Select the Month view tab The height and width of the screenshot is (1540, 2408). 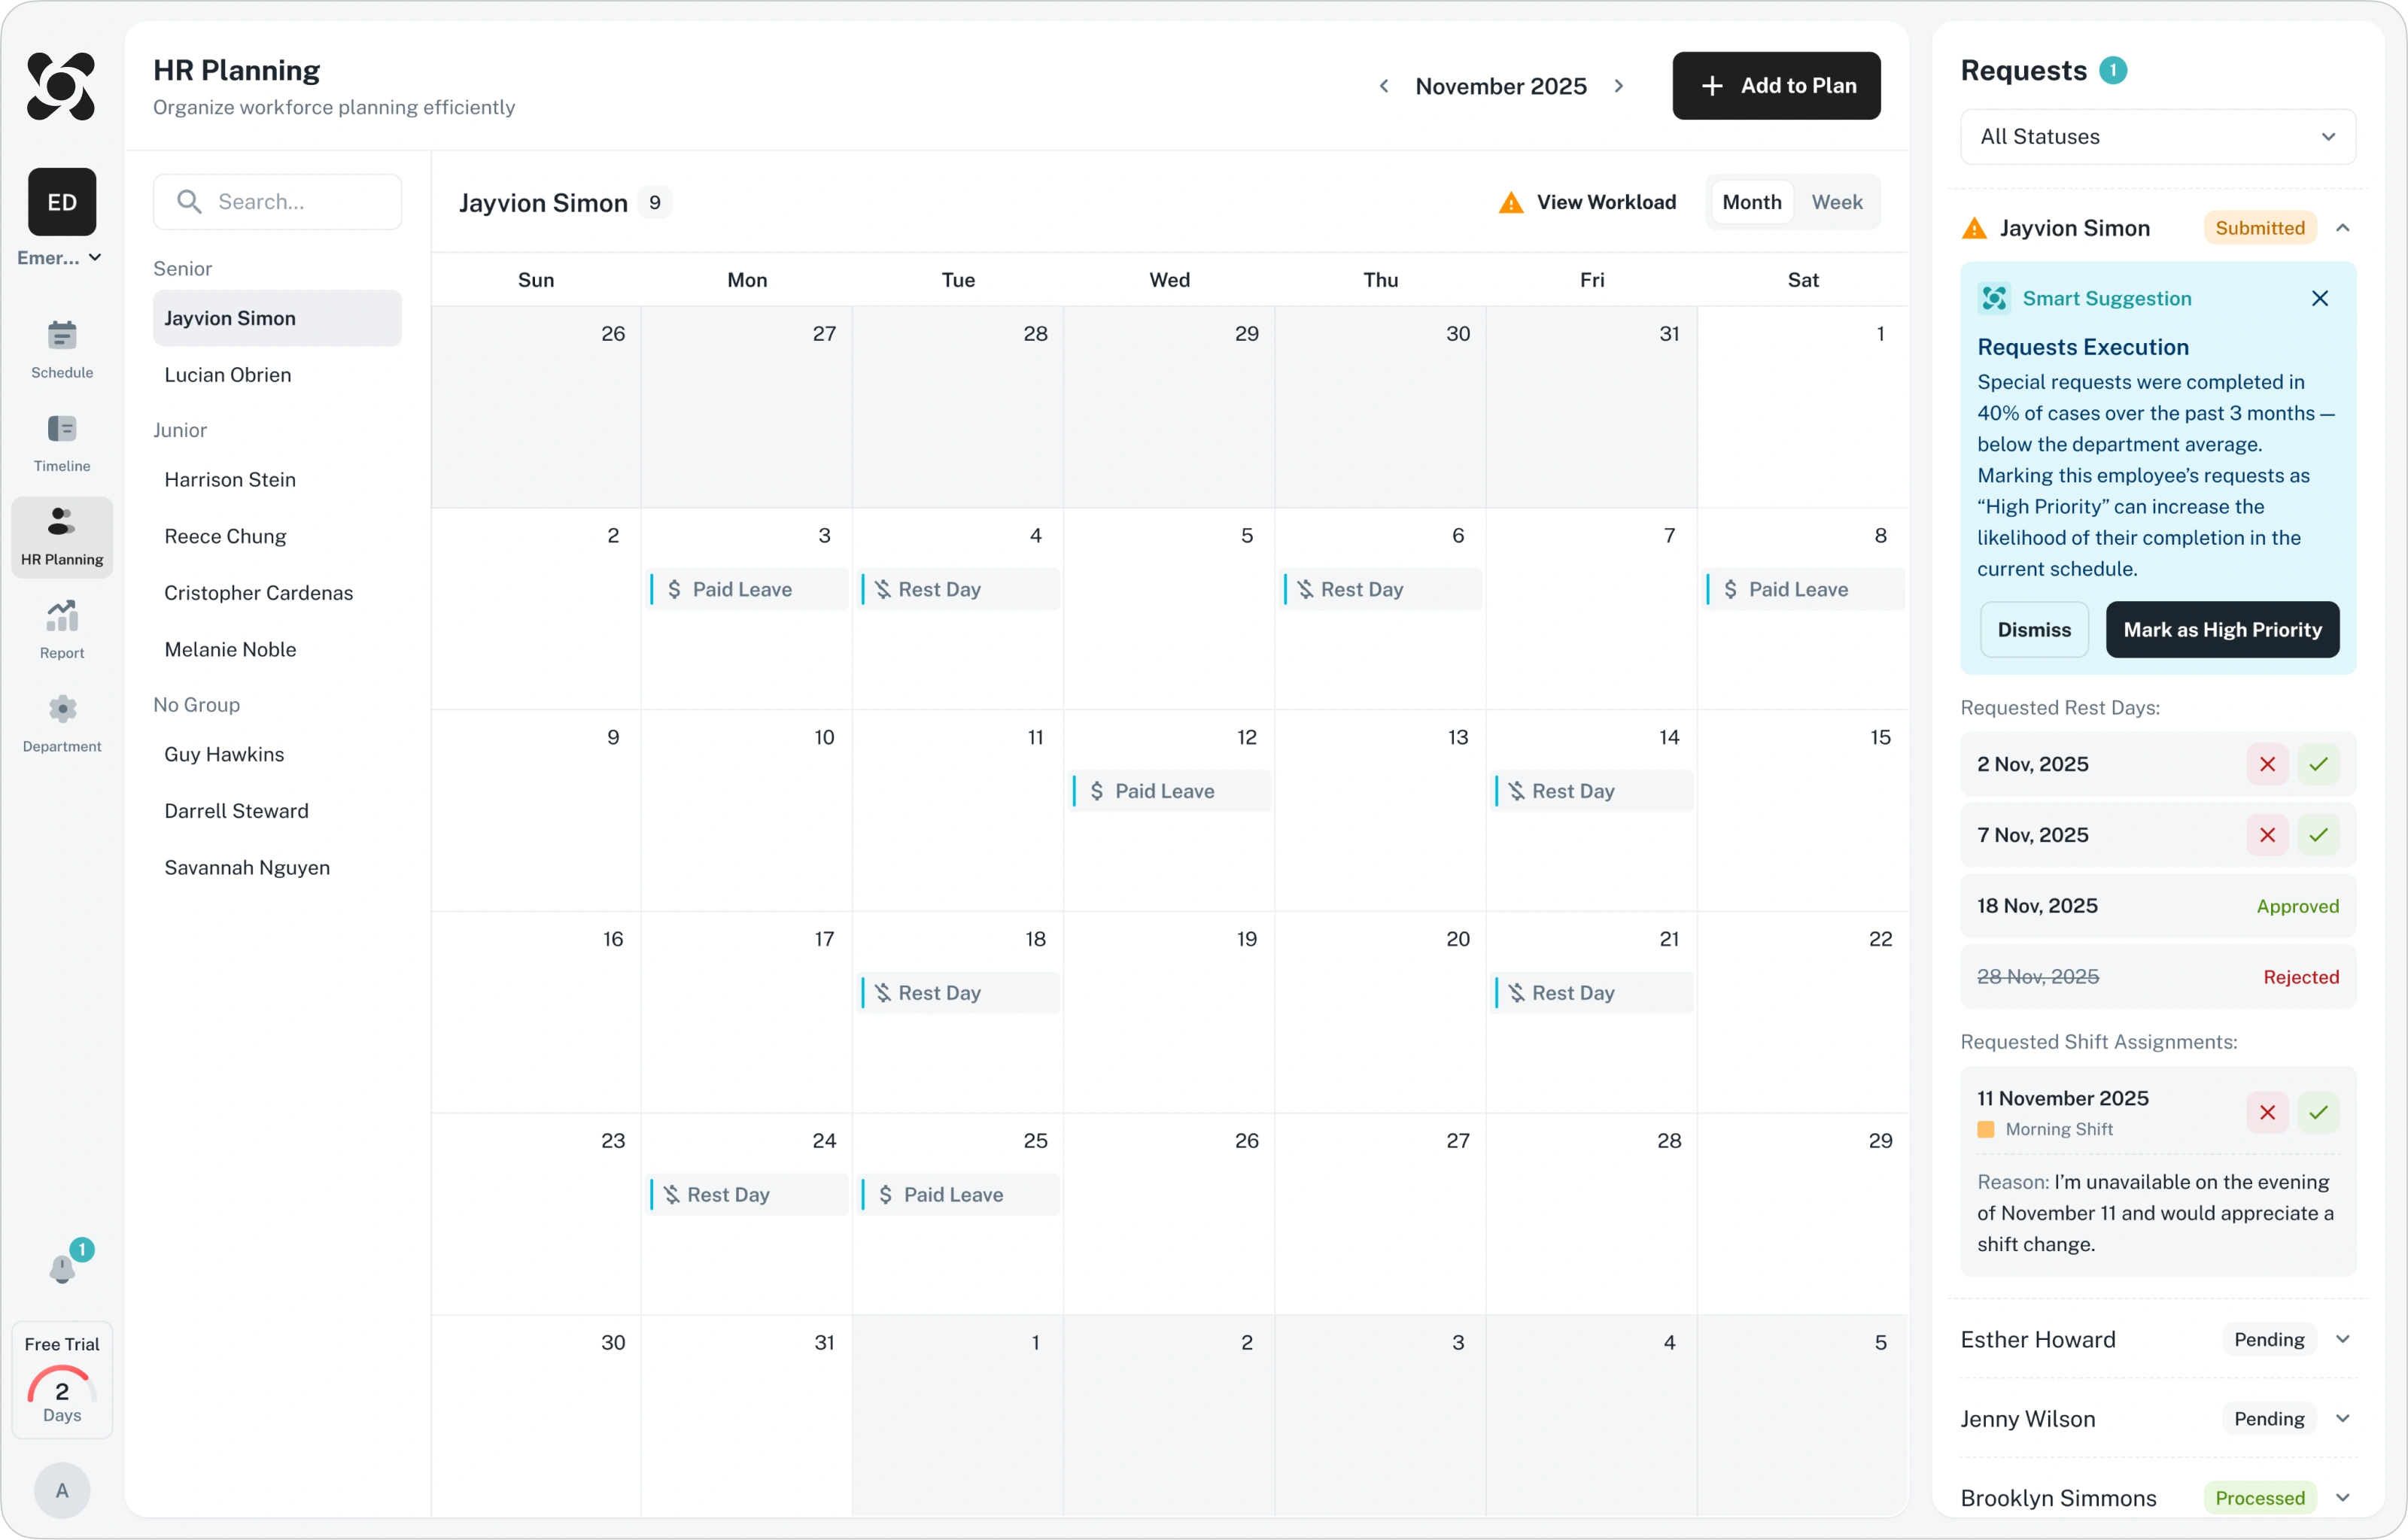click(x=1751, y=202)
